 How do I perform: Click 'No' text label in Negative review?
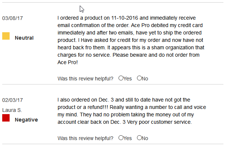(x=145, y=138)
